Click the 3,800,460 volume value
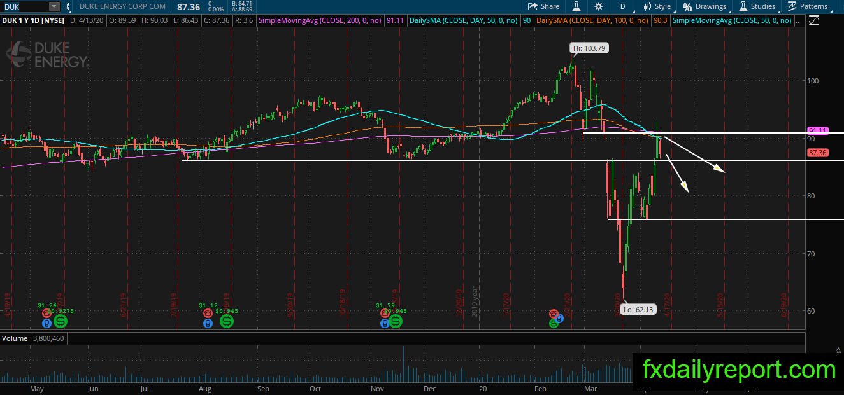Screen dimensions: 844x395 pos(48,338)
